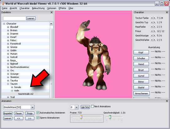Collapse the male node under Tauren
Viewport: 170px width, 129px height.
(12, 90)
